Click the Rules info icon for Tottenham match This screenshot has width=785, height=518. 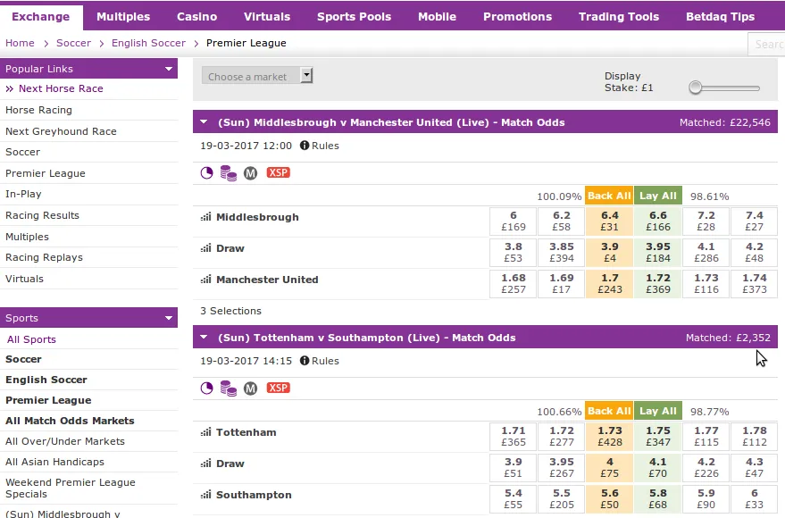[x=305, y=361]
